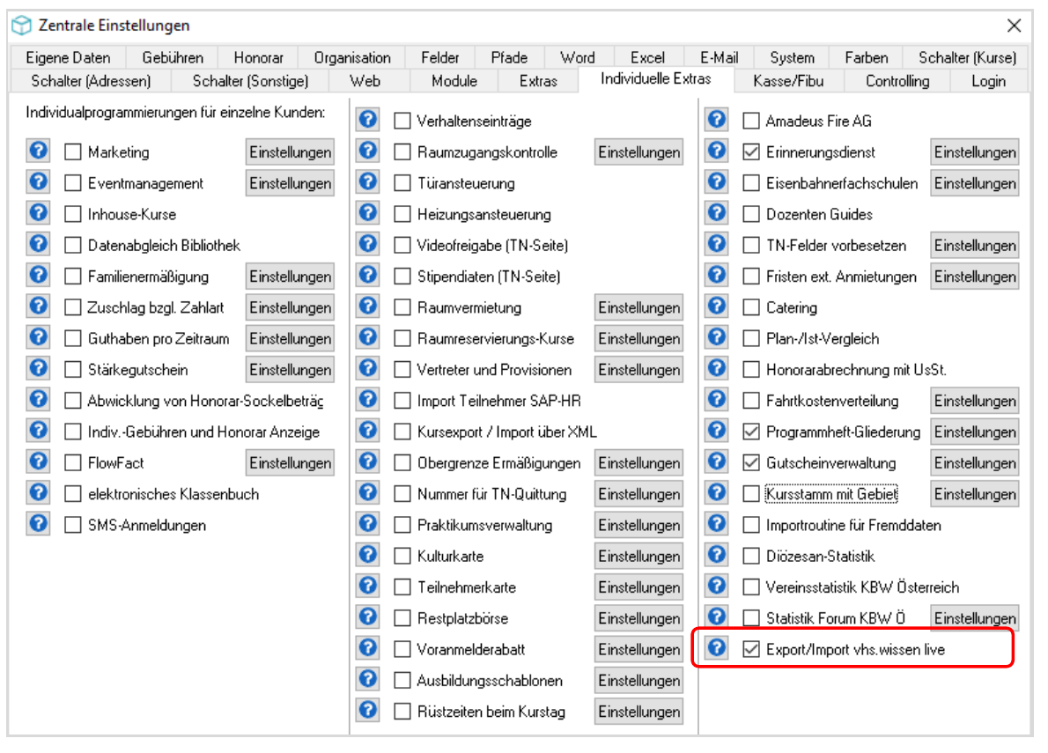Viewport: 1048px width, 753px height.
Task: Open Einstellungen for Zuschlag bzgl. Zahlart
Action: 290,308
